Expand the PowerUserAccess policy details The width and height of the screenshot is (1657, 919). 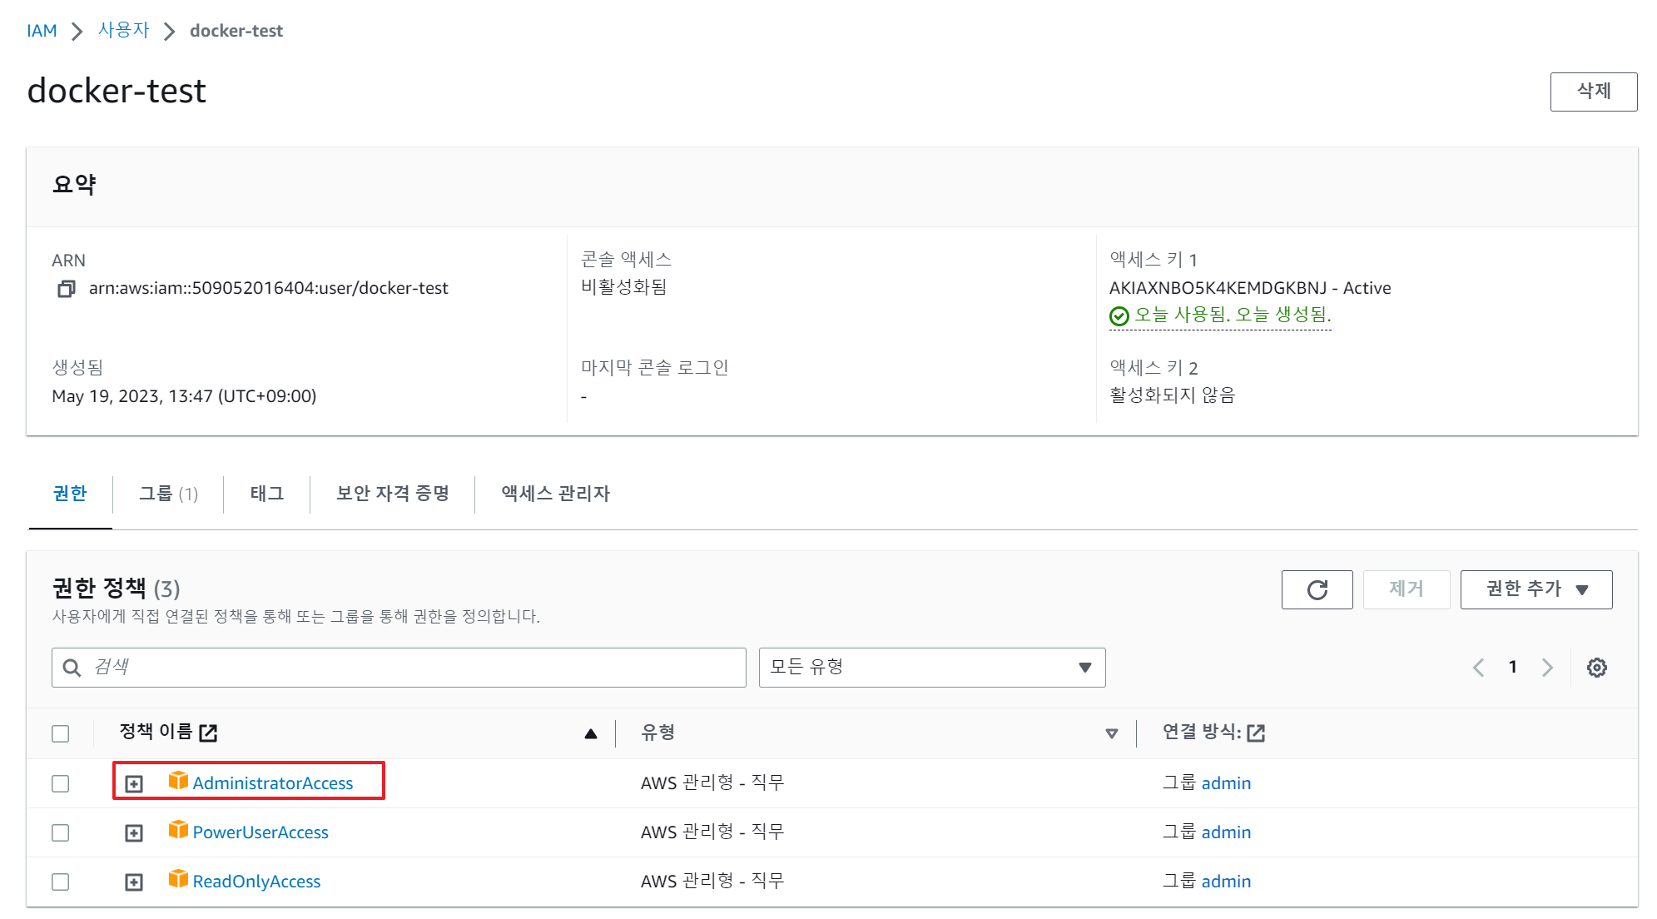(x=134, y=833)
